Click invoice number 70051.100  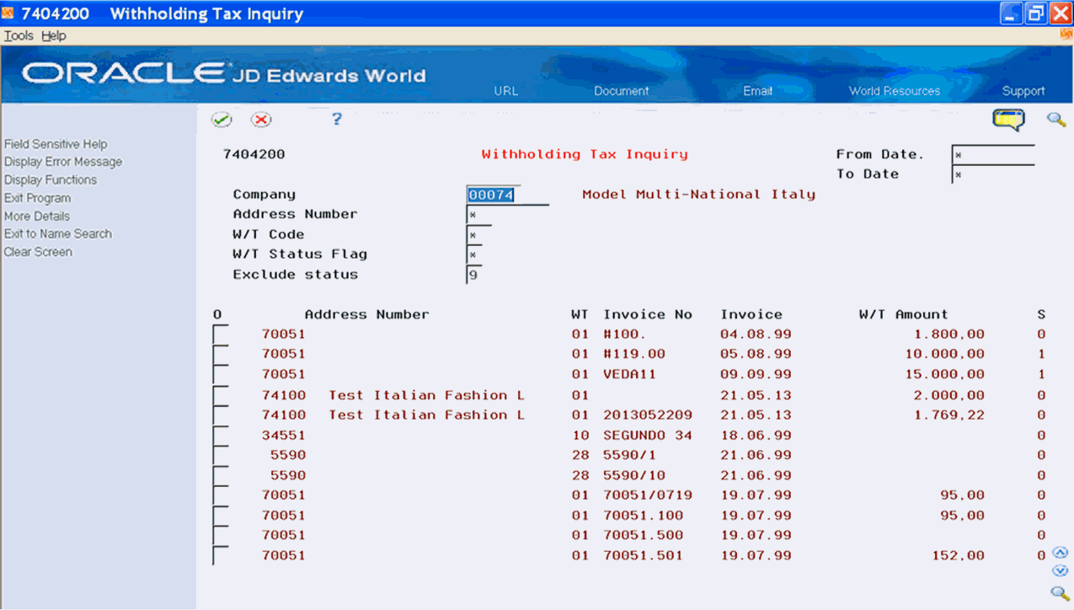point(644,516)
